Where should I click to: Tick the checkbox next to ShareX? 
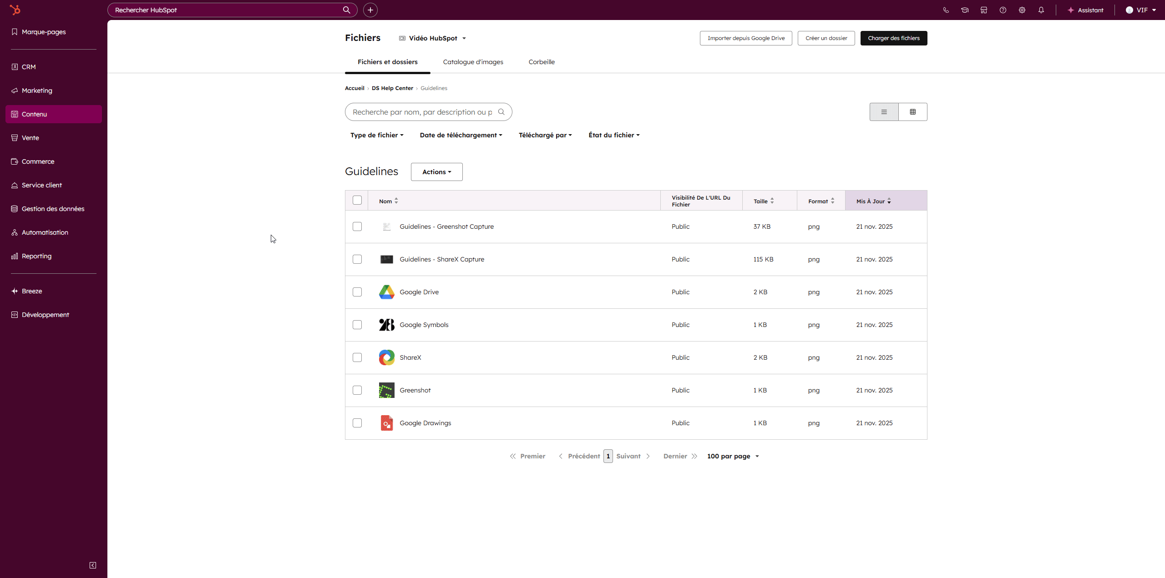(x=358, y=357)
